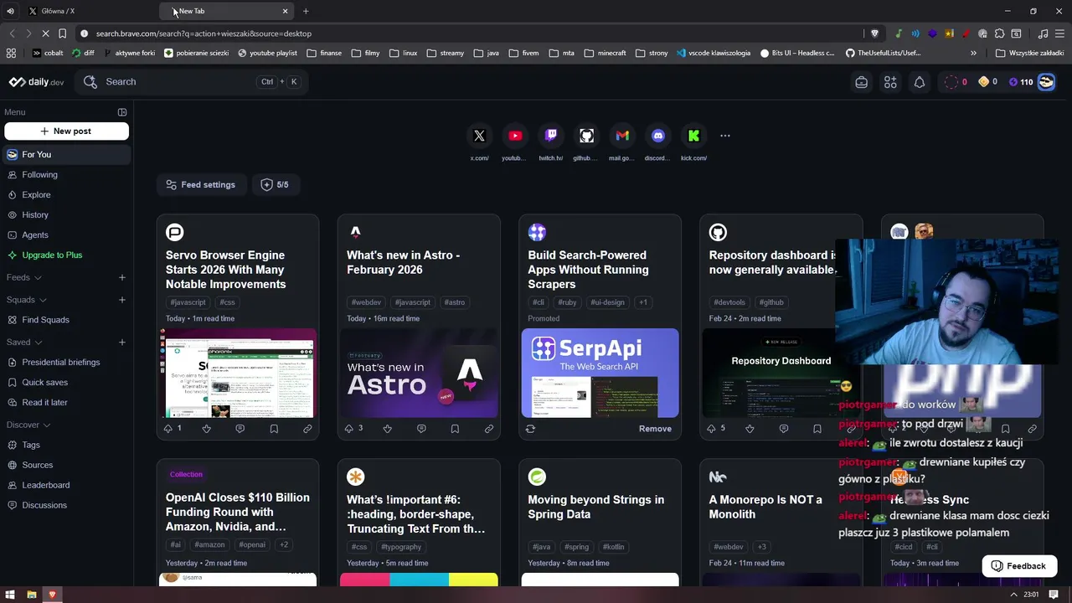Screen dimensions: 1072x603
Task: Go to Explore in sidebar
Action: point(66,195)
